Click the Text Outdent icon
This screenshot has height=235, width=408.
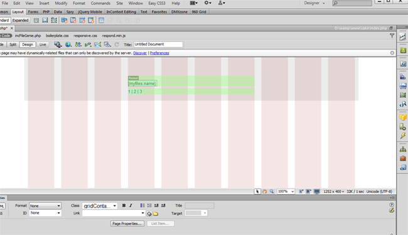[x=156, y=206]
